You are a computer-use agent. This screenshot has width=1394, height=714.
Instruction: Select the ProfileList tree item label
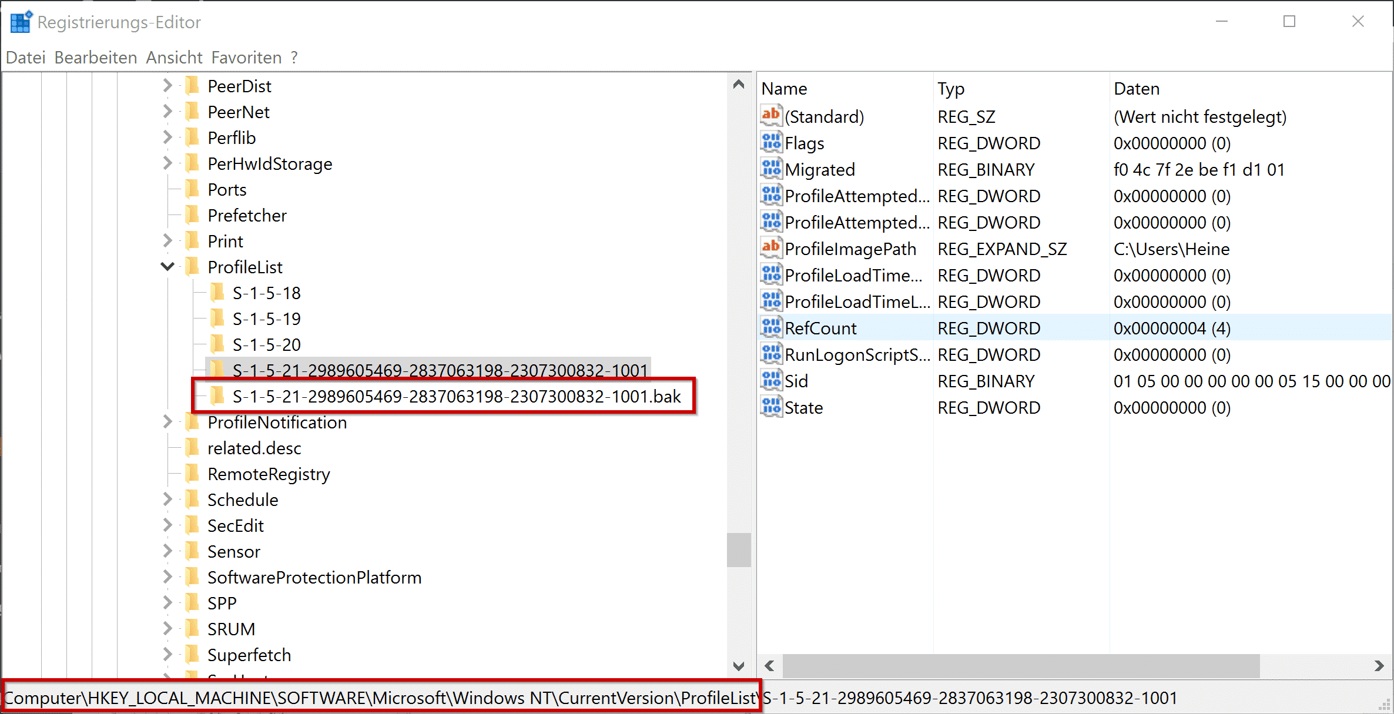pos(245,267)
